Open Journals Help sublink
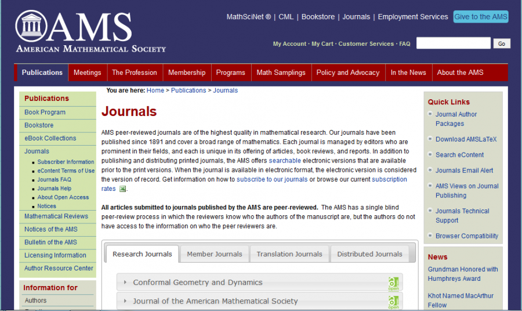This screenshot has width=522, height=311. point(55,189)
